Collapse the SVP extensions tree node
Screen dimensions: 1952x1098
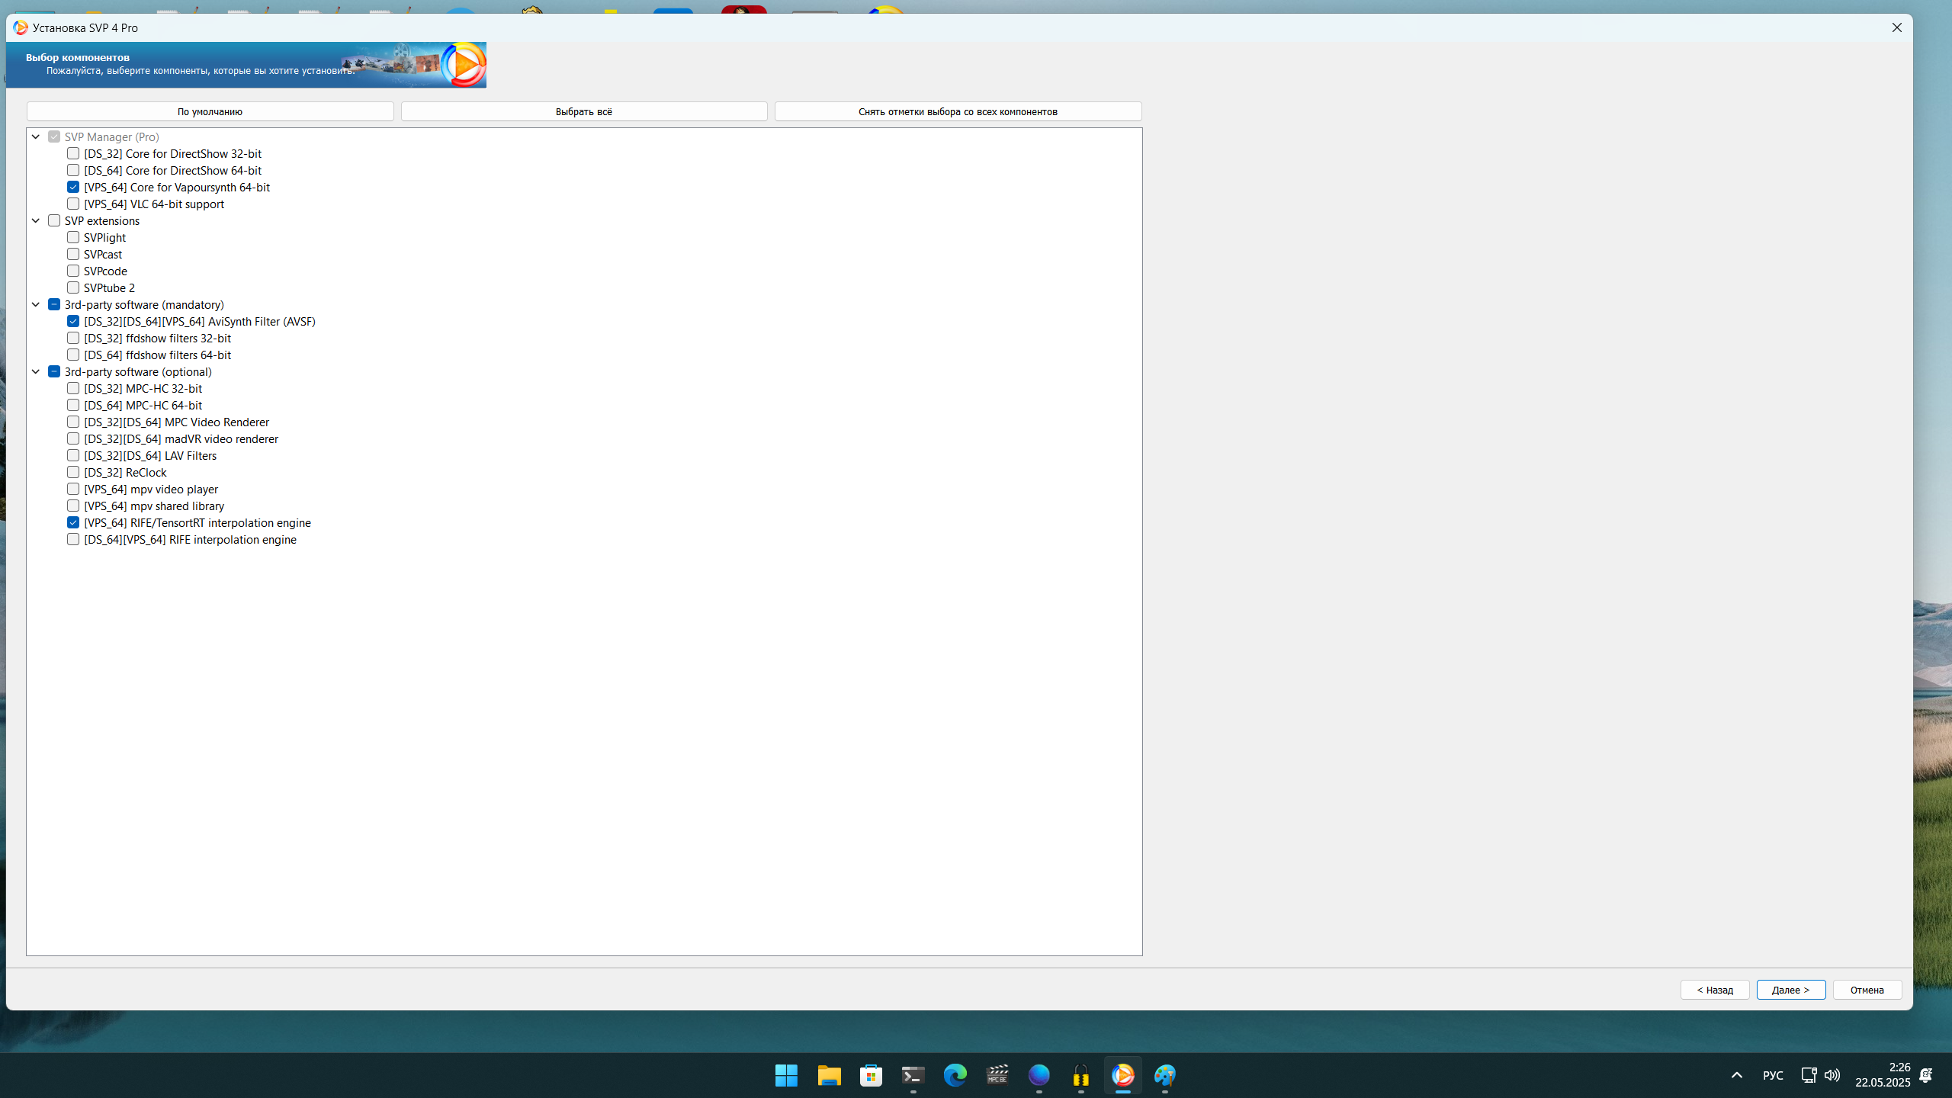[x=36, y=220]
